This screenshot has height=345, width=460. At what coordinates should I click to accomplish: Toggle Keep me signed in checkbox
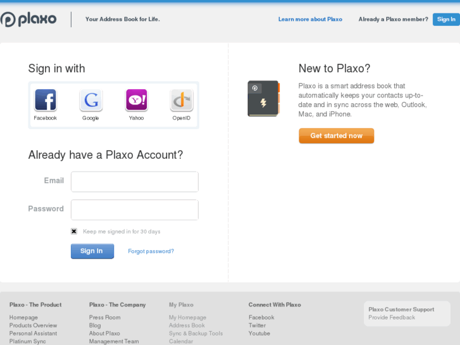[74, 232]
